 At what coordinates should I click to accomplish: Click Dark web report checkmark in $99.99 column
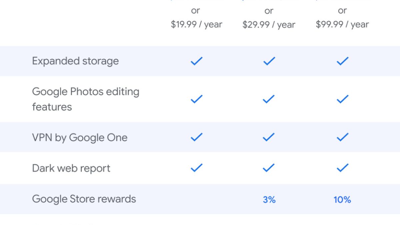[342, 168]
